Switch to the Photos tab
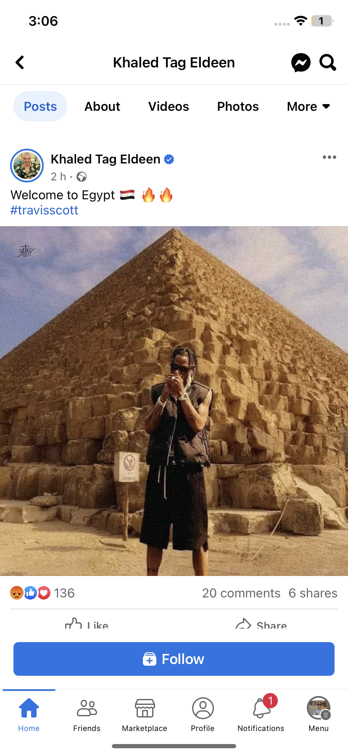 tap(238, 107)
